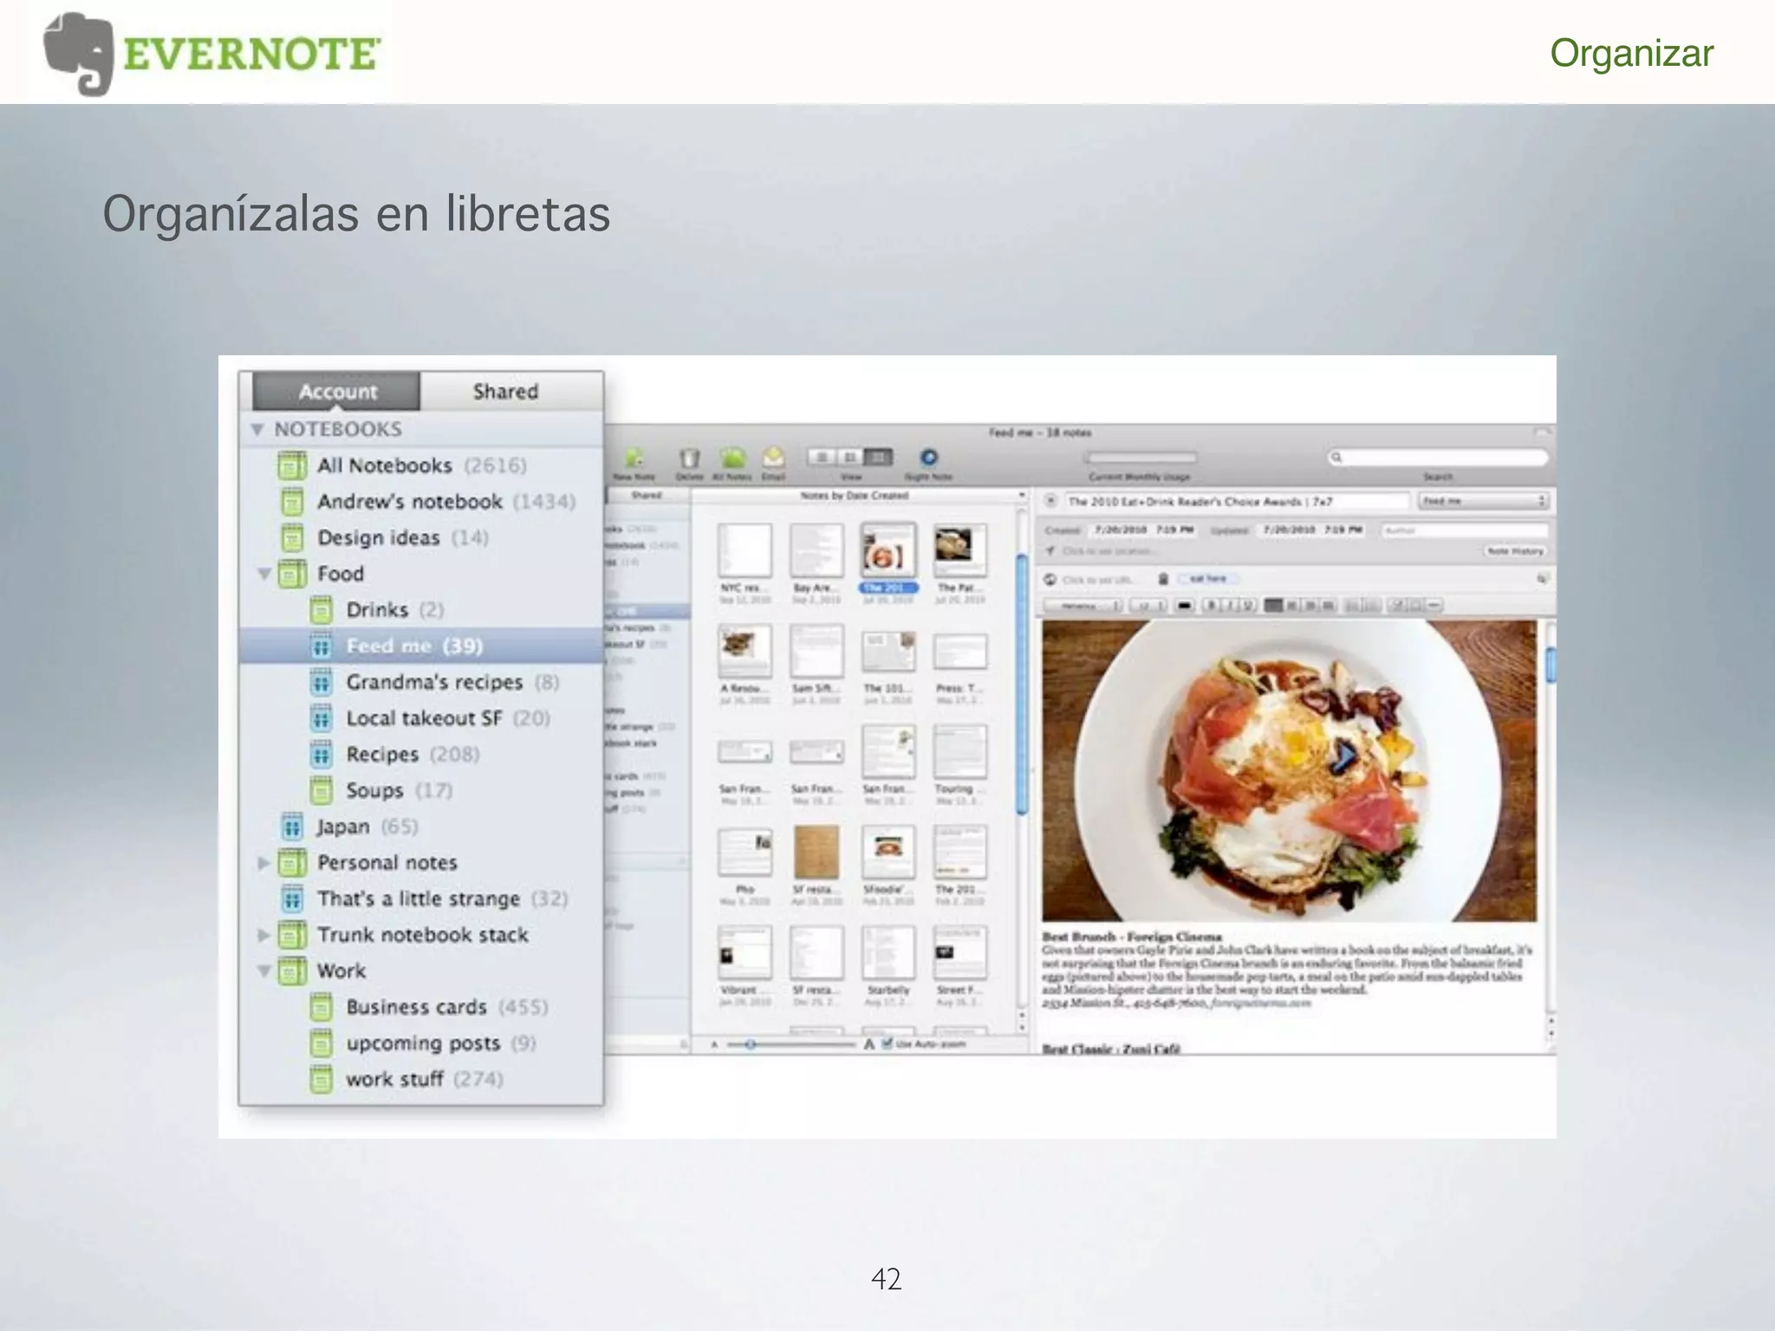This screenshot has width=1775, height=1331.
Task: Select the Recipes notebook
Action: click(x=382, y=754)
